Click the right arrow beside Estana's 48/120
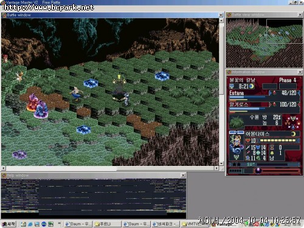304x228 pixels. click(299, 93)
